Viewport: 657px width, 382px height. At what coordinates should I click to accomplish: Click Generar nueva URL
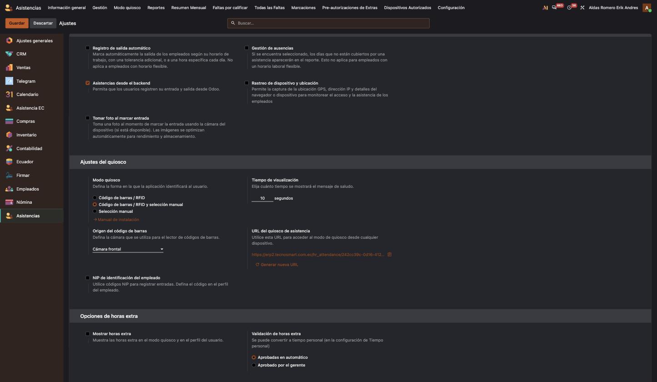[277, 265]
